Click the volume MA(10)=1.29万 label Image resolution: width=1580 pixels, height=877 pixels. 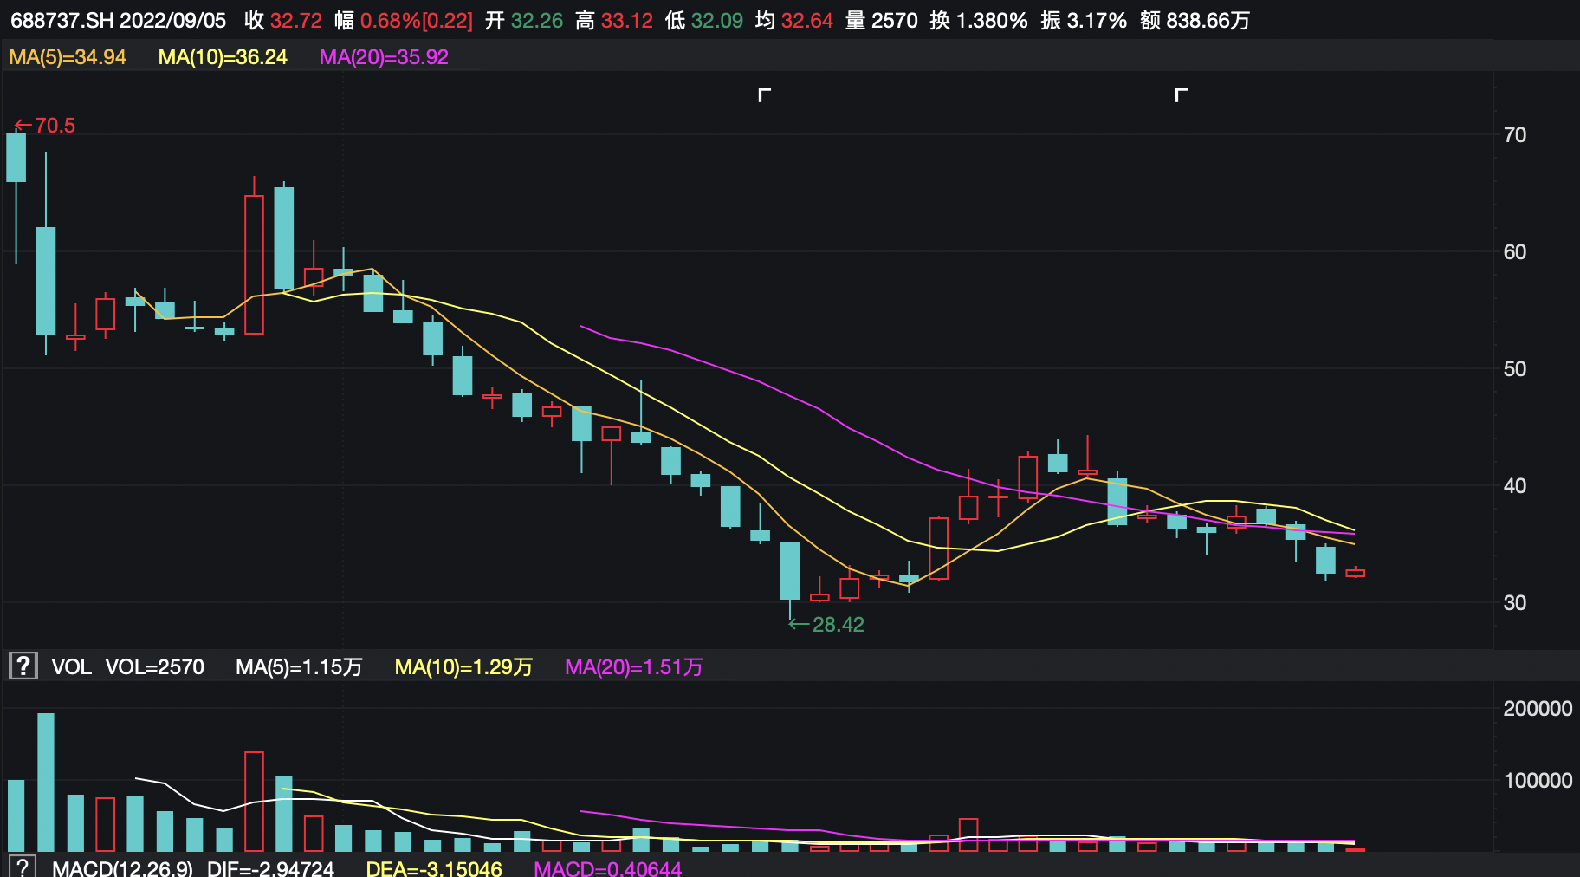(463, 667)
